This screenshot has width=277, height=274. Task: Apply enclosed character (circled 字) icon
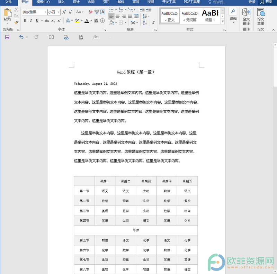[102, 21]
